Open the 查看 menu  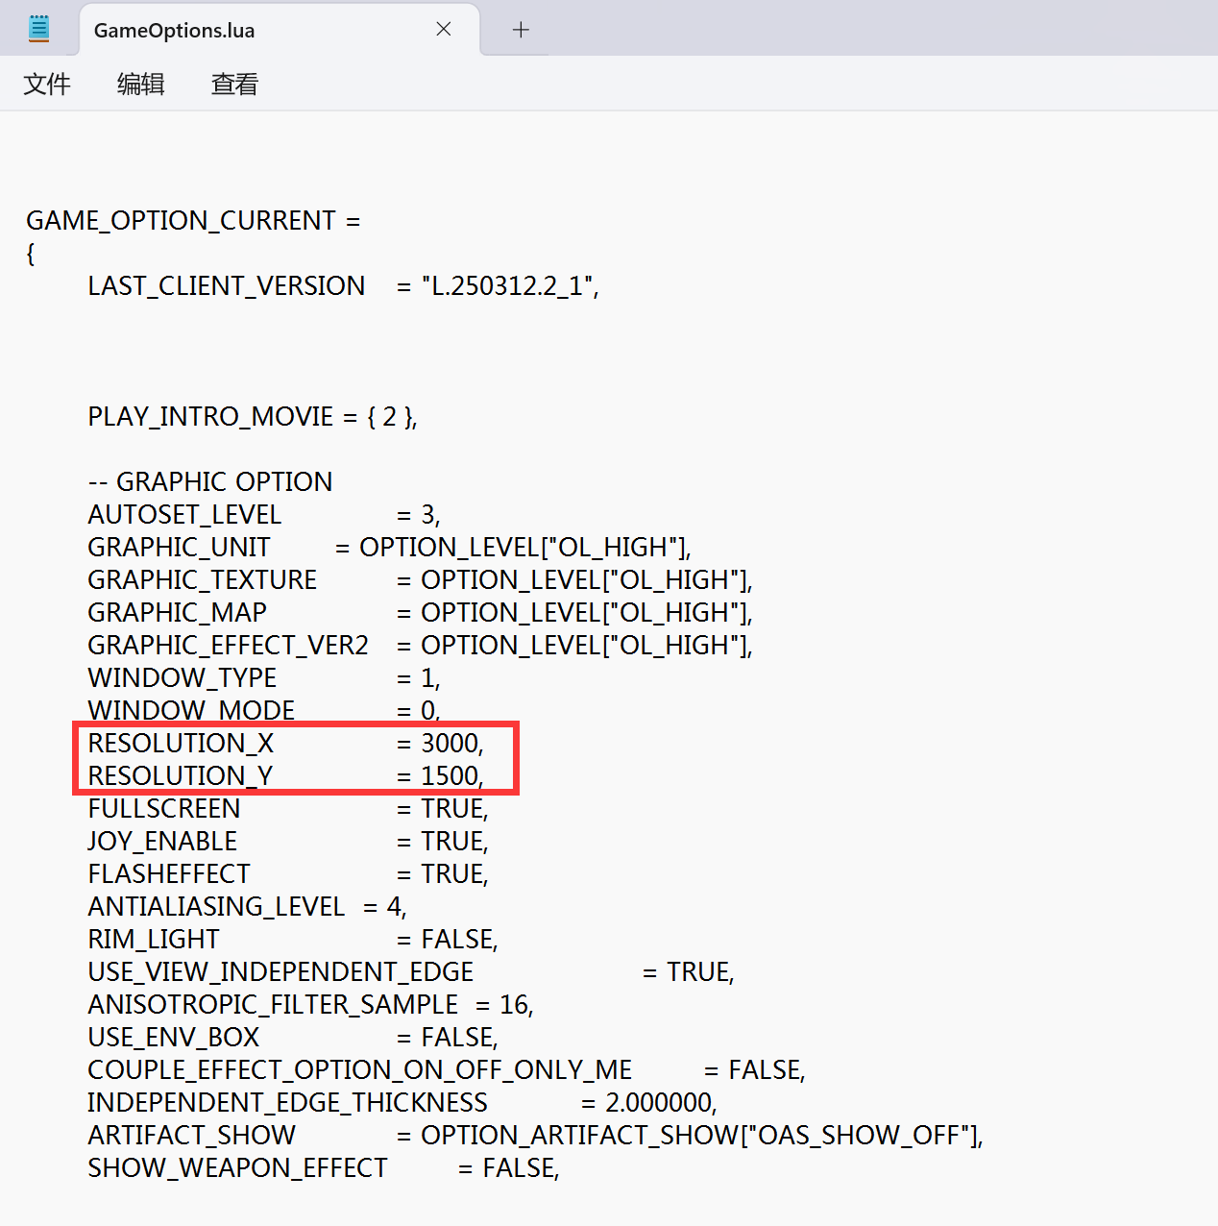(x=234, y=85)
